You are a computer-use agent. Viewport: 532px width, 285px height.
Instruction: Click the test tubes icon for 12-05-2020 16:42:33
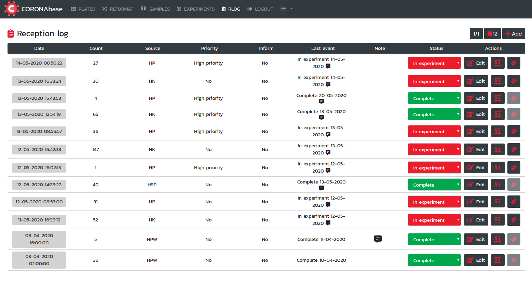tap(497, 149)
